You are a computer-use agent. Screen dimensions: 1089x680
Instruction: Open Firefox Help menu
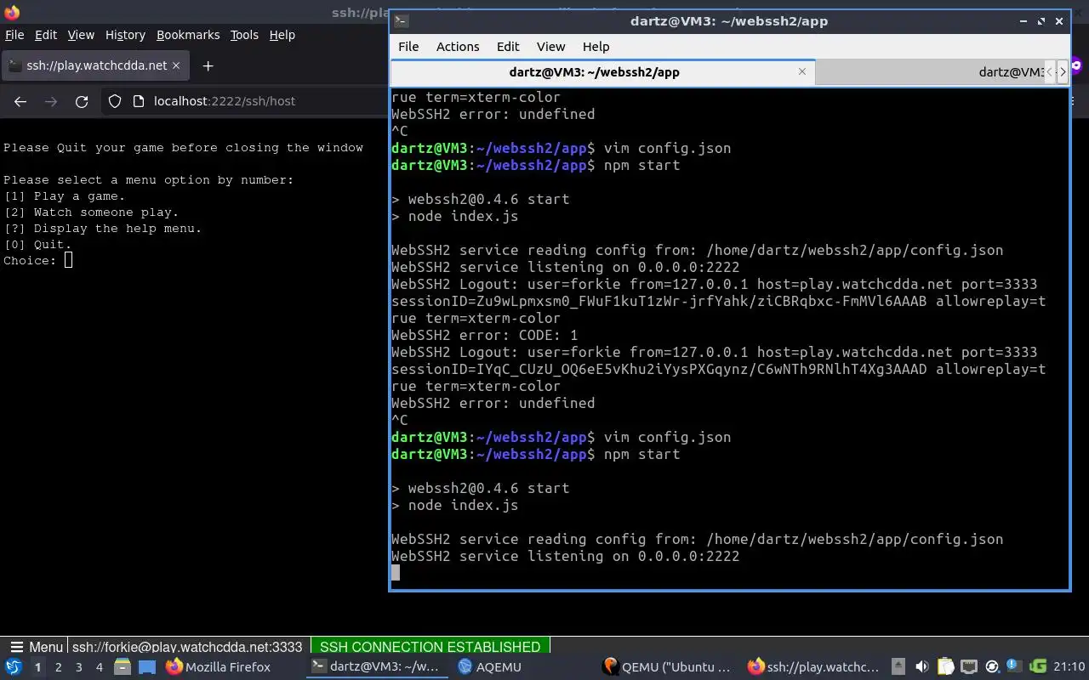[x=282, y=35]
